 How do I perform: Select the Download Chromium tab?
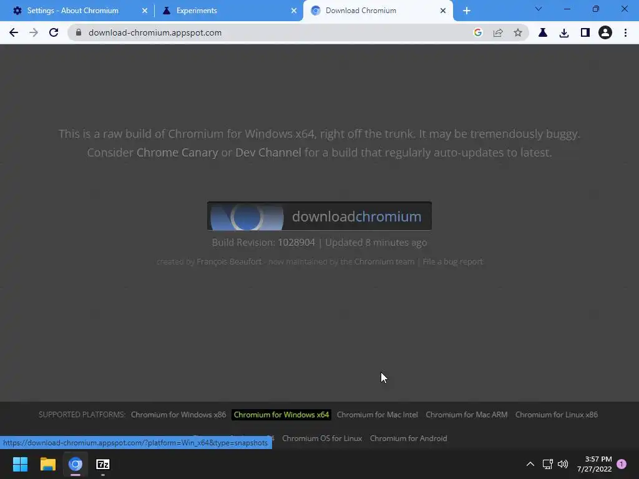378,11
